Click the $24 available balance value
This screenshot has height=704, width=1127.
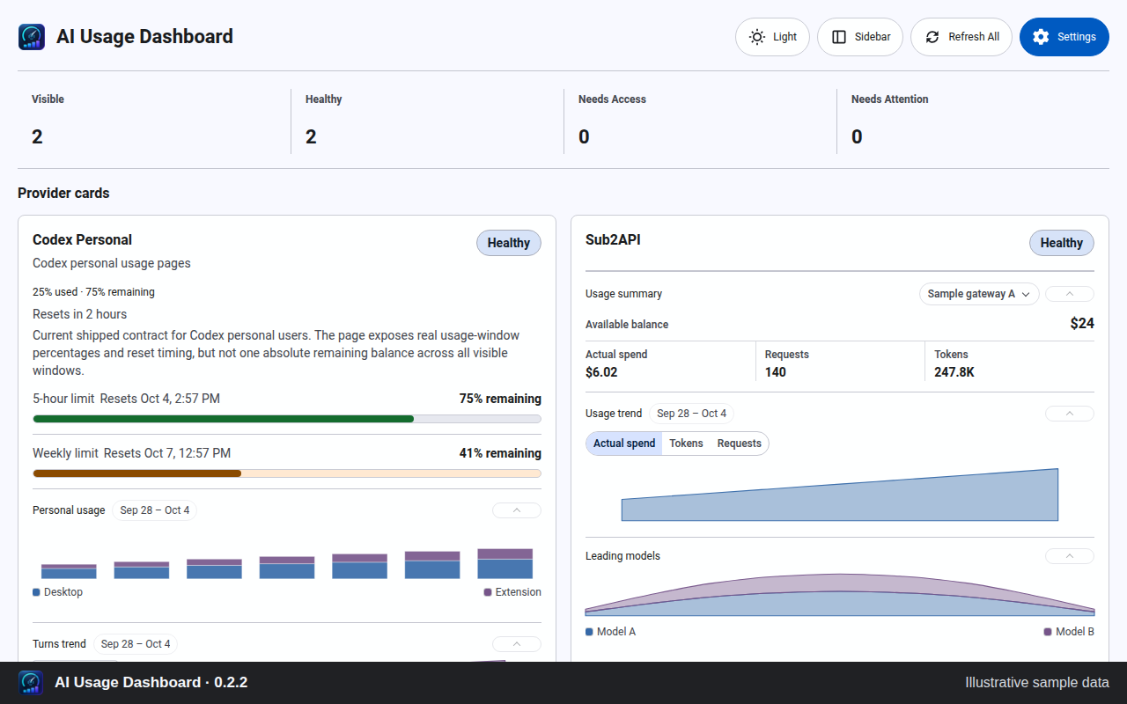click(x=1082, y=324)
